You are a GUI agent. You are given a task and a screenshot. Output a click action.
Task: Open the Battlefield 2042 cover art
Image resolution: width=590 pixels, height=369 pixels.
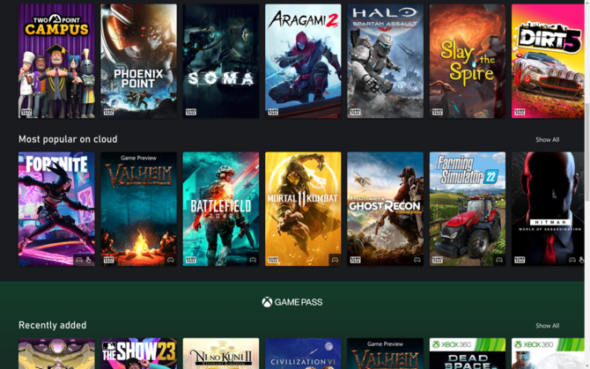tap(221, 209)
